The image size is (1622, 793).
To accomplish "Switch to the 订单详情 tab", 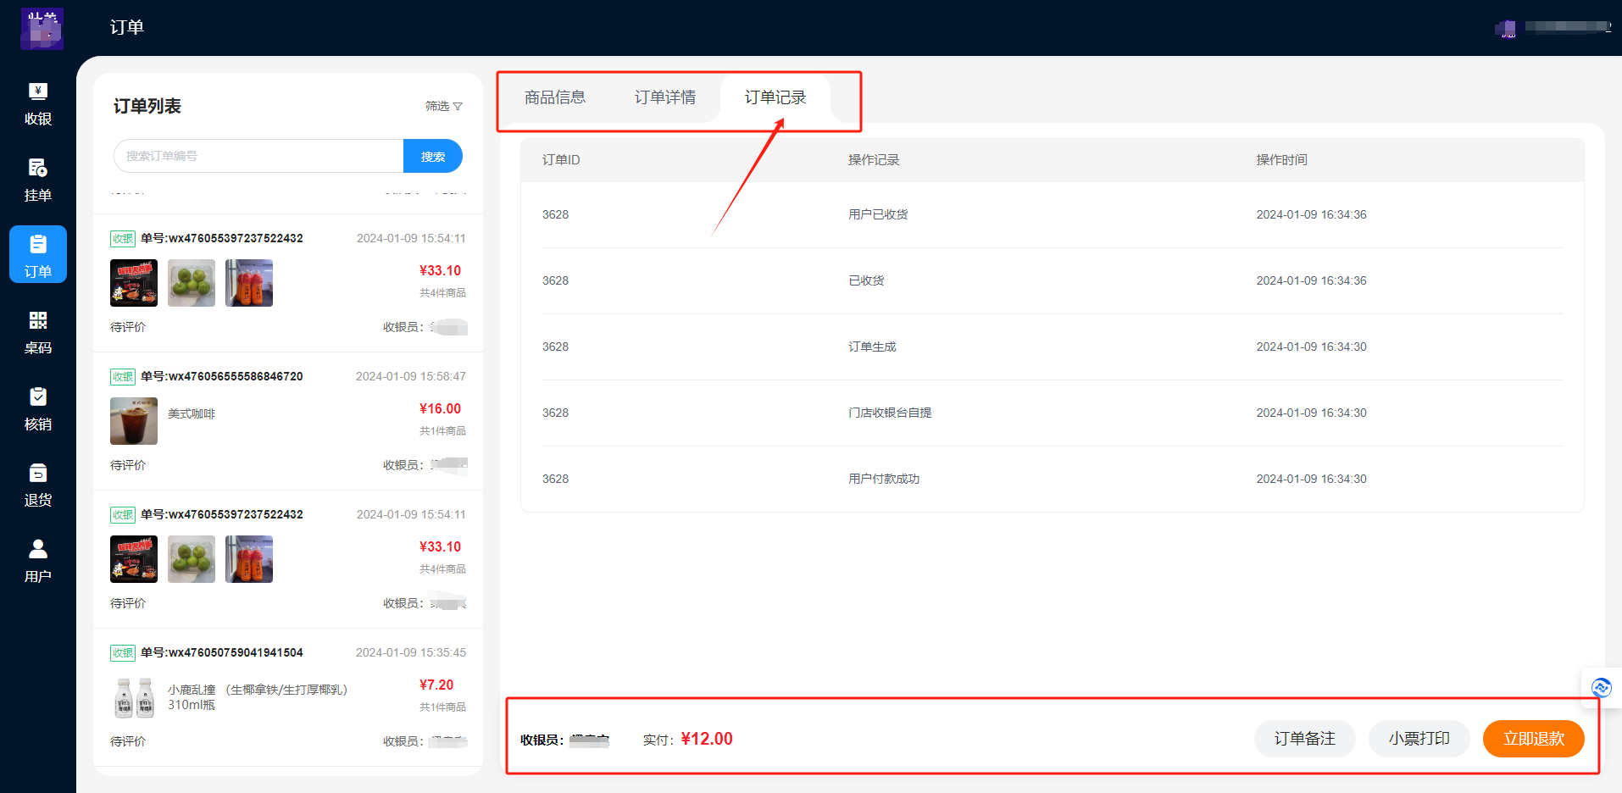I will (665, 97).
